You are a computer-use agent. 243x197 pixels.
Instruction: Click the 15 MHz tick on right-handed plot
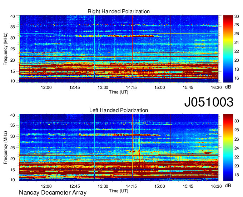coord(13,71)
